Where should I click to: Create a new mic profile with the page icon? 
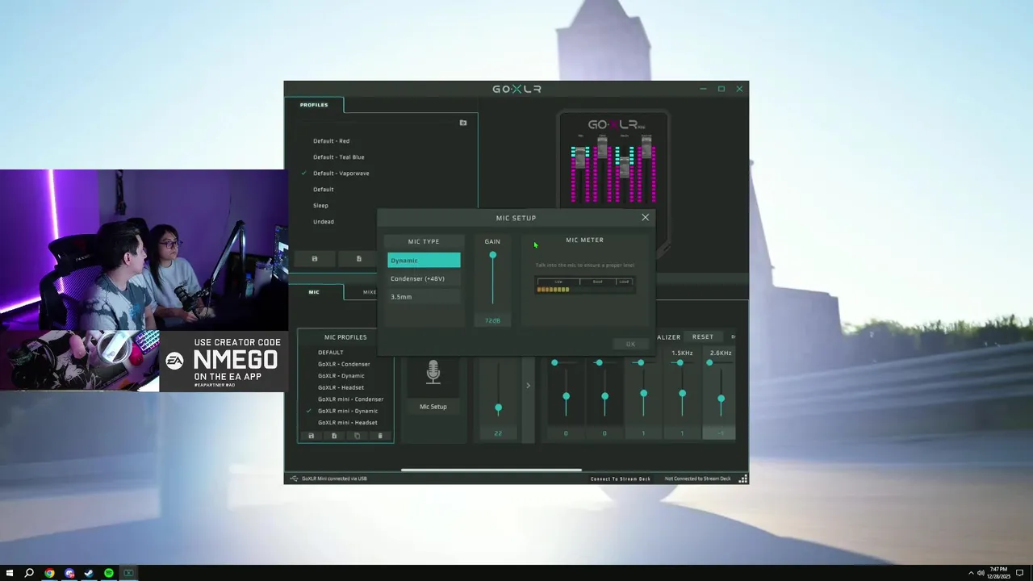[x=334, y=436]
